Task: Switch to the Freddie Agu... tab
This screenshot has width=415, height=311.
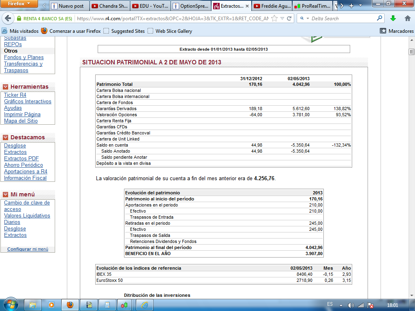Action: [272, 6]
